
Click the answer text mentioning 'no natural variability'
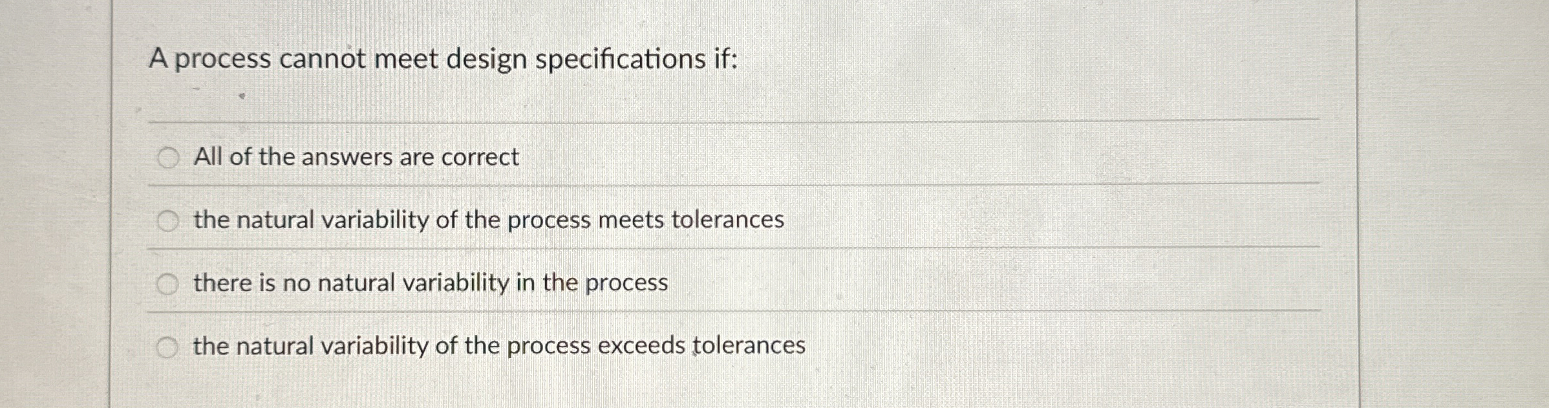430,282
